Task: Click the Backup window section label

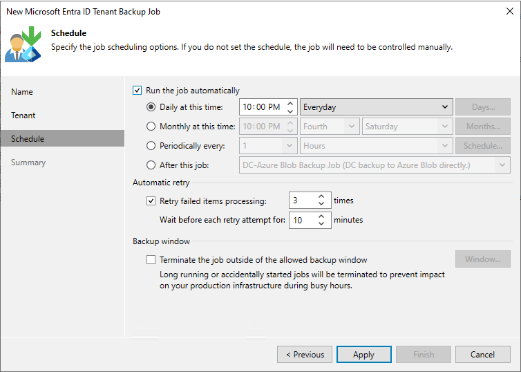Action: pyautogui.click(x=162, y=241)
